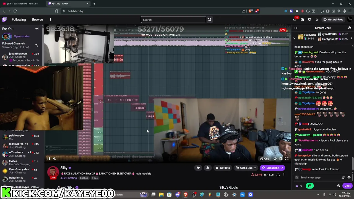
Task: Share the stream with share icon
Action: point(278,175)
